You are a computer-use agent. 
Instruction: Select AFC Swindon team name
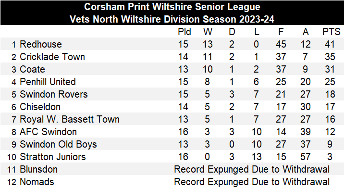pos(48,132)
